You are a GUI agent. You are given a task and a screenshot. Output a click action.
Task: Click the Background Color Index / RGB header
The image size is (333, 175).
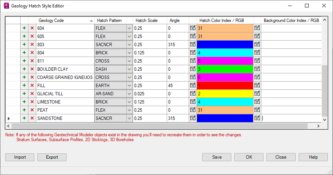pyautogui.click(x=292, y=20)
